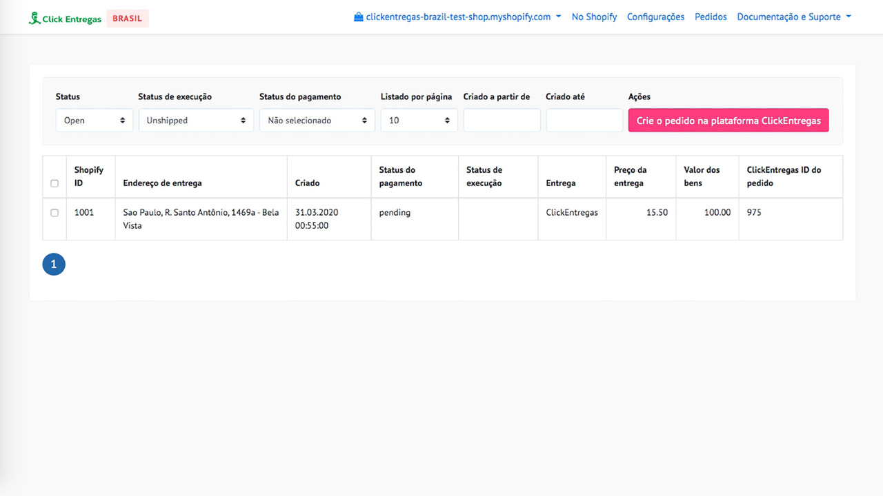
Task: Change the Status filter from Open
Action: pyautogui.click(x=95, y=120)
